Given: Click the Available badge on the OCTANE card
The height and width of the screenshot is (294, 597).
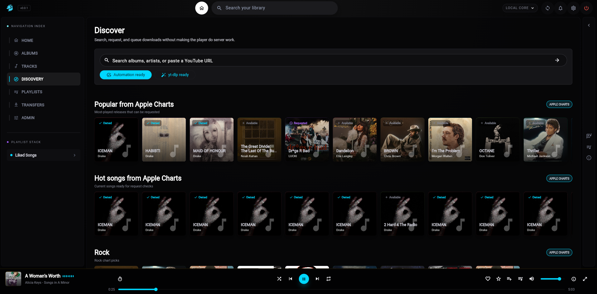Looking at the screenshot, I should tap(488, 123).
